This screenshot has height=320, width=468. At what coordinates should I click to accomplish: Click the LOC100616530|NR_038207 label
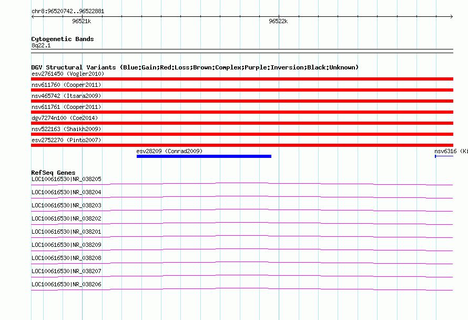point(66,271)
